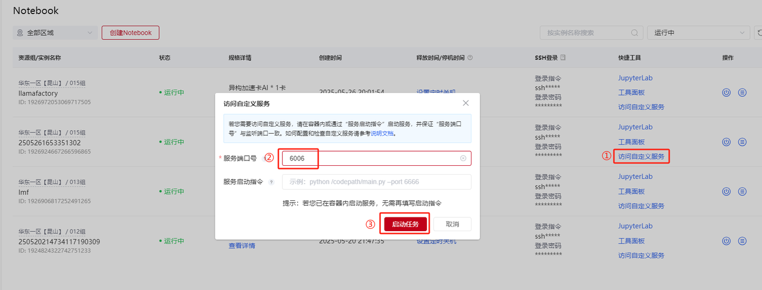Click the icon next to the SSH登录 header
The width and height of the screenshot is (762, 290).
point(563,58)
